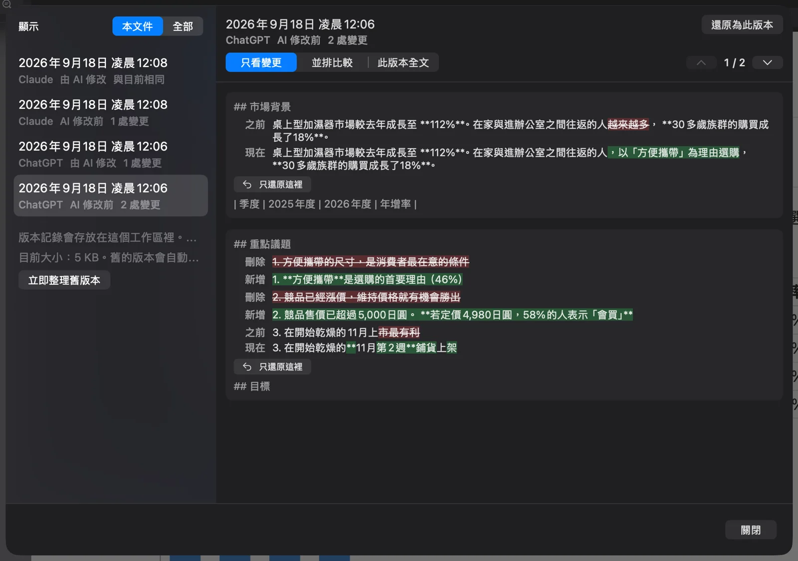Click the zoom-out magnifier icon at top-left
The height and width of the screenshot is (561, 798).
7,4
